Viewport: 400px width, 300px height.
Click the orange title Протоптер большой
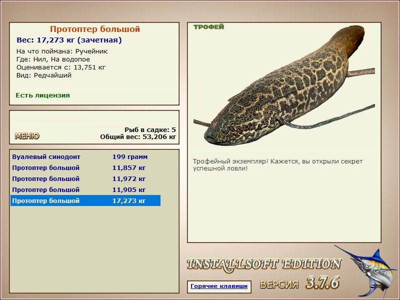point(95,29)
